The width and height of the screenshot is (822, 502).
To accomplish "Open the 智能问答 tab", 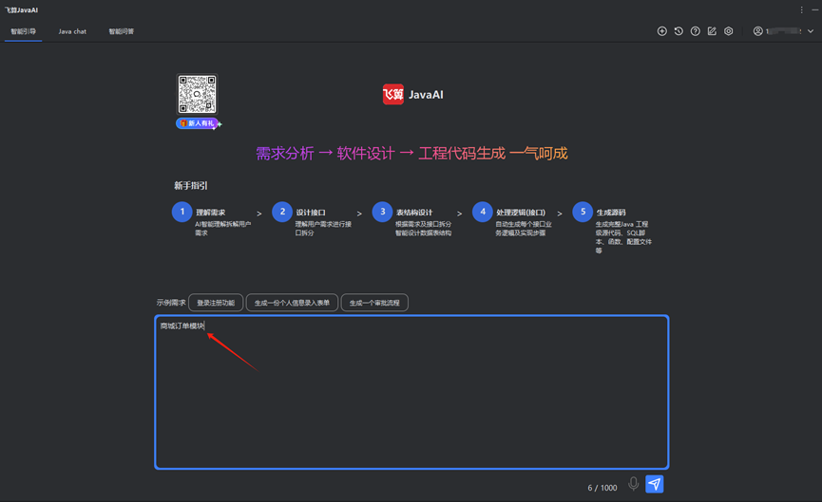I will point(121,31).
